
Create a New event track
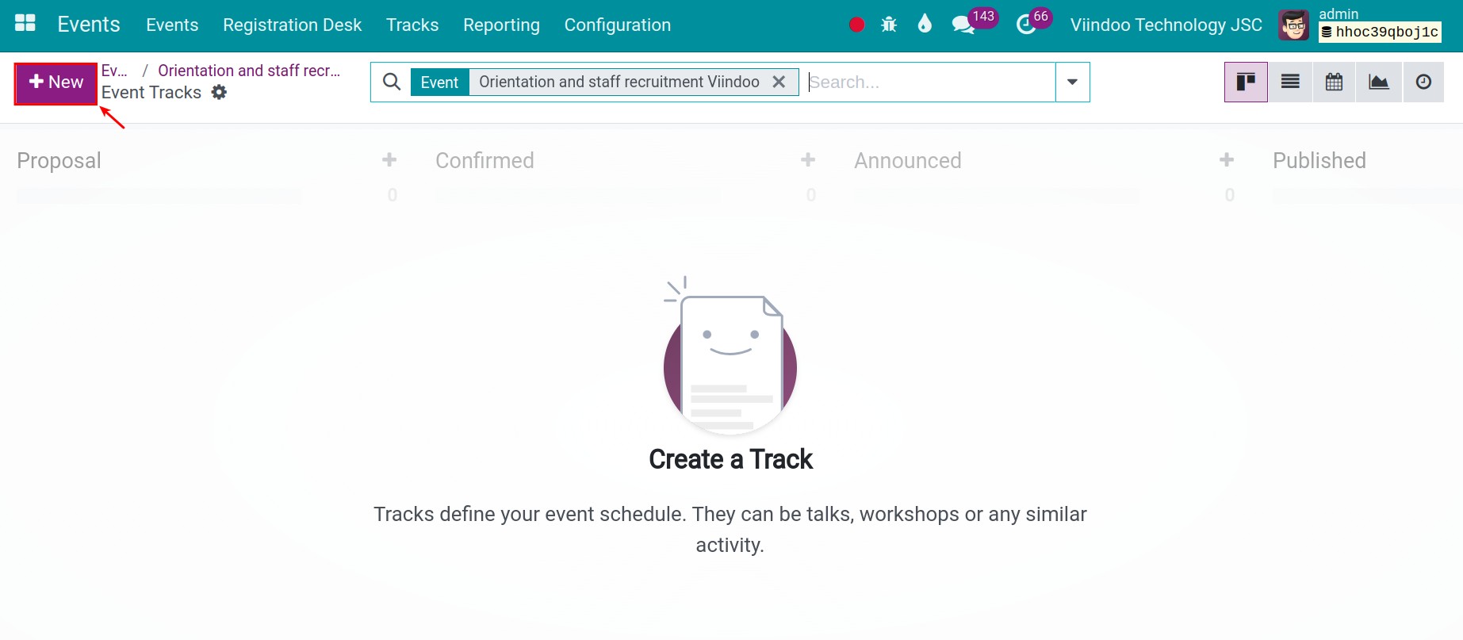pyautogui.click(x=56, y=82)
